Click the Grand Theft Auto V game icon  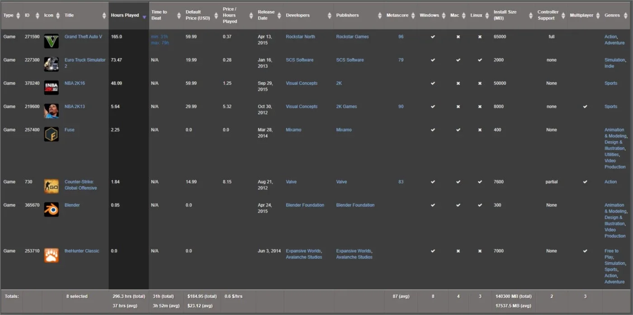point(51,41)
